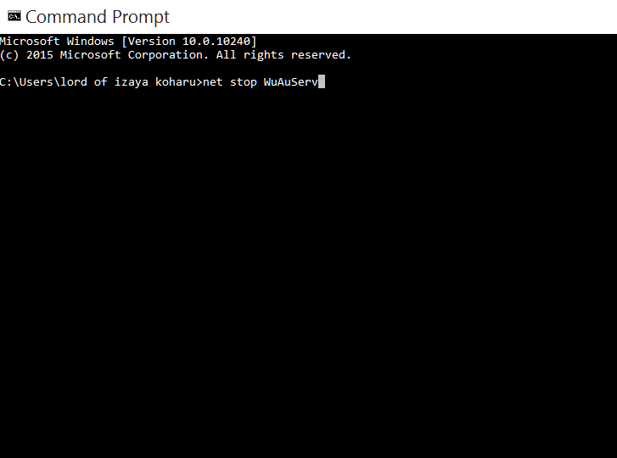Click the "Microsoft Windows" header text
Image resolution: width=617 pixels, height=458 pixels.
pyautogui.click(x=57, y=42)
